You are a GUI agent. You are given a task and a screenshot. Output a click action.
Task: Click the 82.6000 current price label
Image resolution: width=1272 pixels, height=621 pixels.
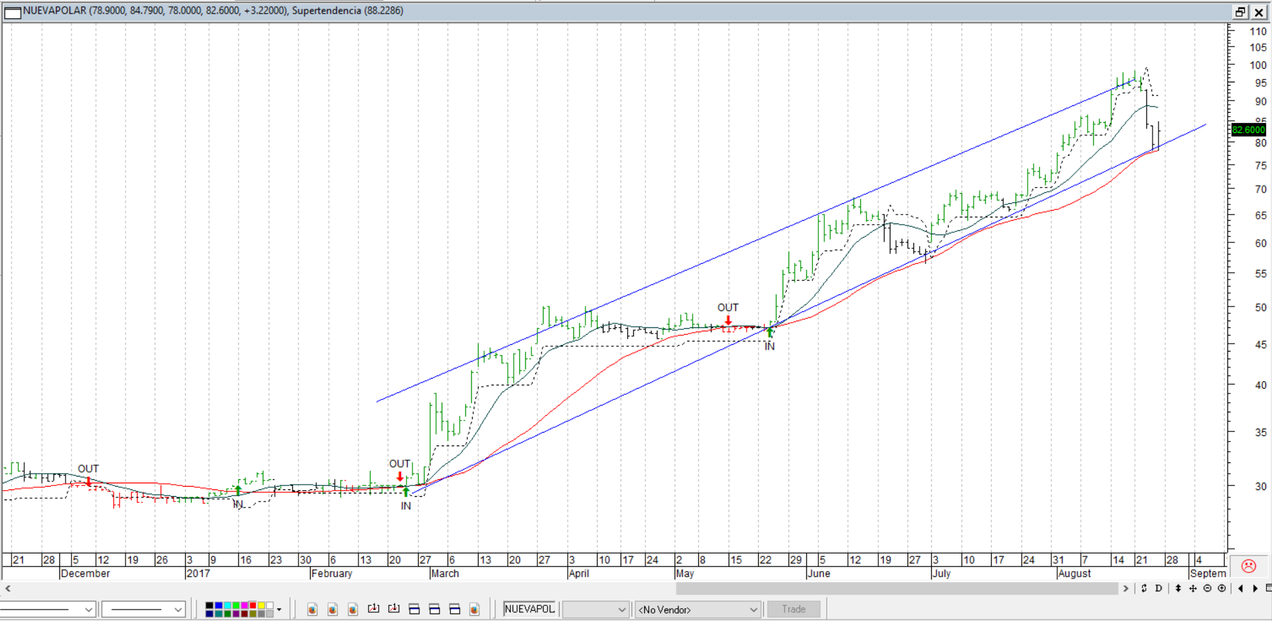coord(1248,130)
